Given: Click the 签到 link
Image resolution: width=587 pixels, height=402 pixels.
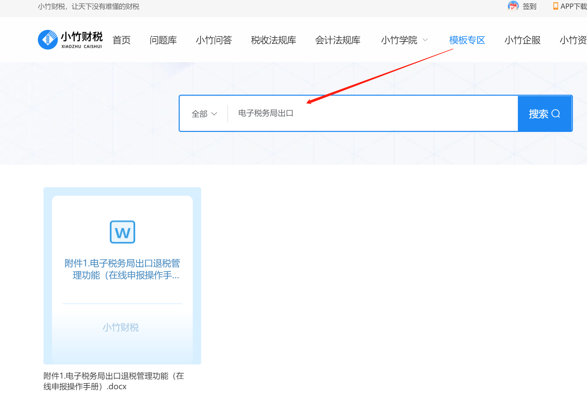Looking at the screenshot, I should (x=529, y=6).
